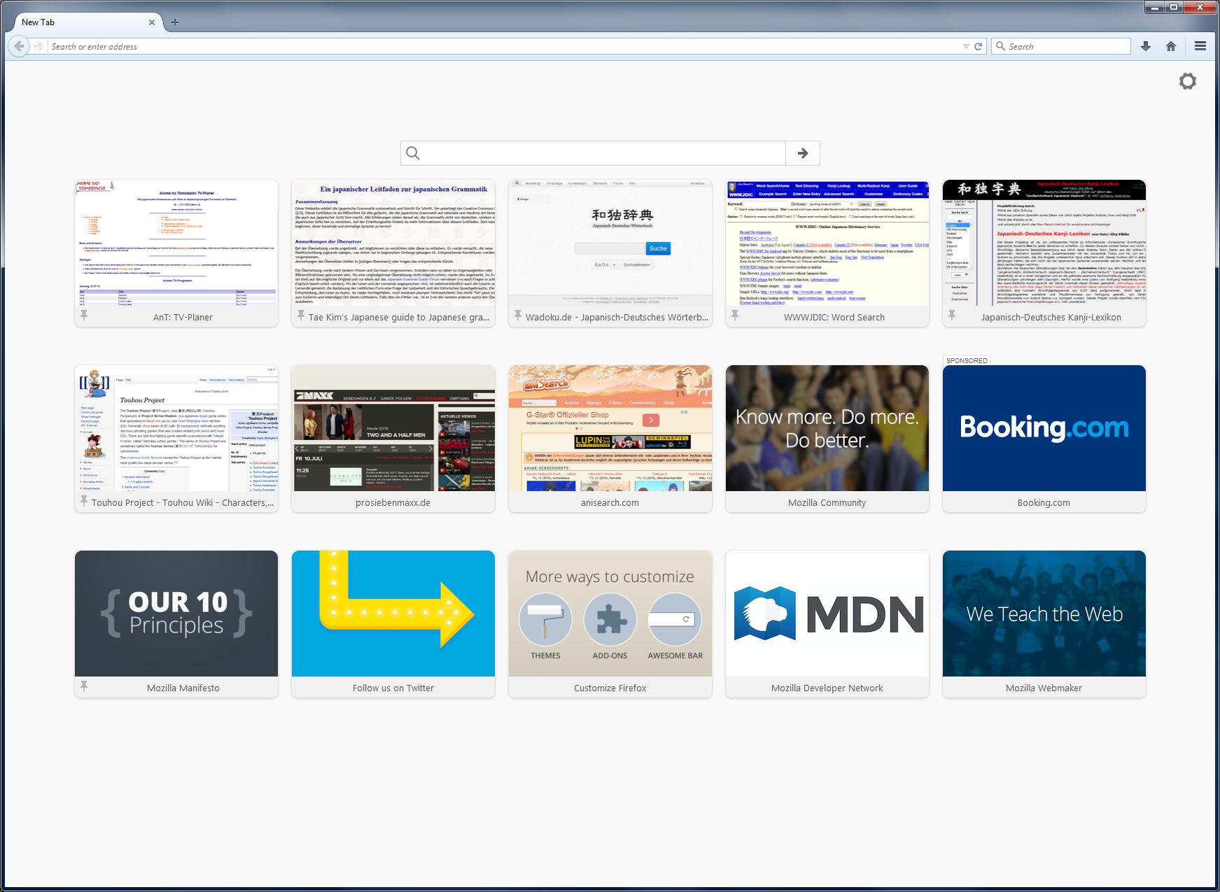This screenshot has height=892, width=1220.
Task: Focus the Search or enter address field
Action: click(x=504, y=46)
